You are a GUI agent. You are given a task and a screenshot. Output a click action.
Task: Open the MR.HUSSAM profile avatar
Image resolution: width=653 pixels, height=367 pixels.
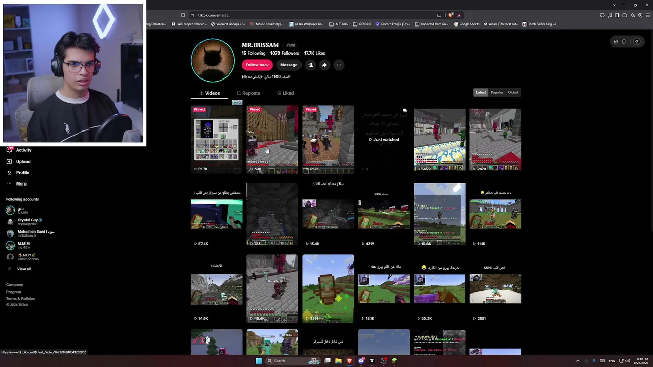point(213,60)
